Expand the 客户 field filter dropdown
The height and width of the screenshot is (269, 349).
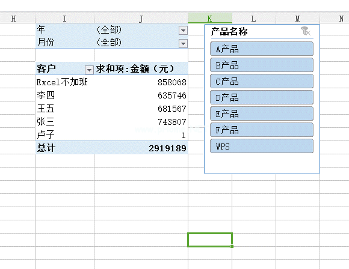point(89,70)
